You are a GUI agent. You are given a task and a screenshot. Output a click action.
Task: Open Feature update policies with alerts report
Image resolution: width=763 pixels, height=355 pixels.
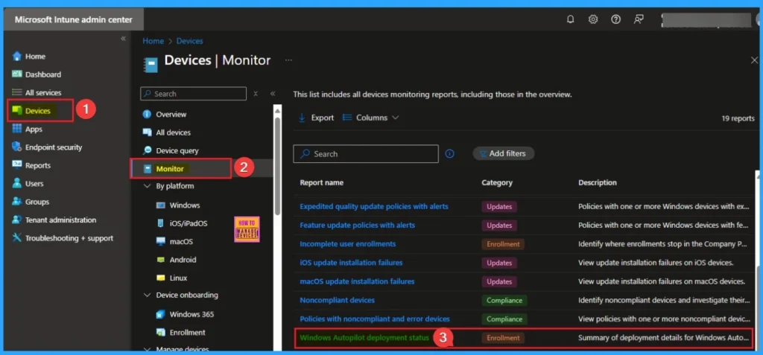pos(357,226)
